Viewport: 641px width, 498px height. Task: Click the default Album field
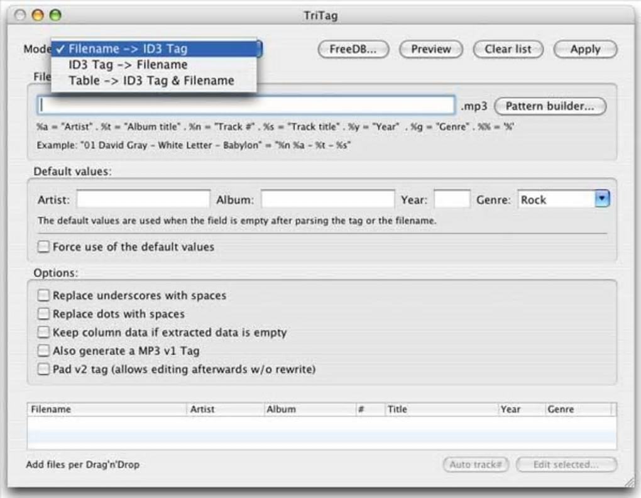pyautogui.click(x=328, y=199)
